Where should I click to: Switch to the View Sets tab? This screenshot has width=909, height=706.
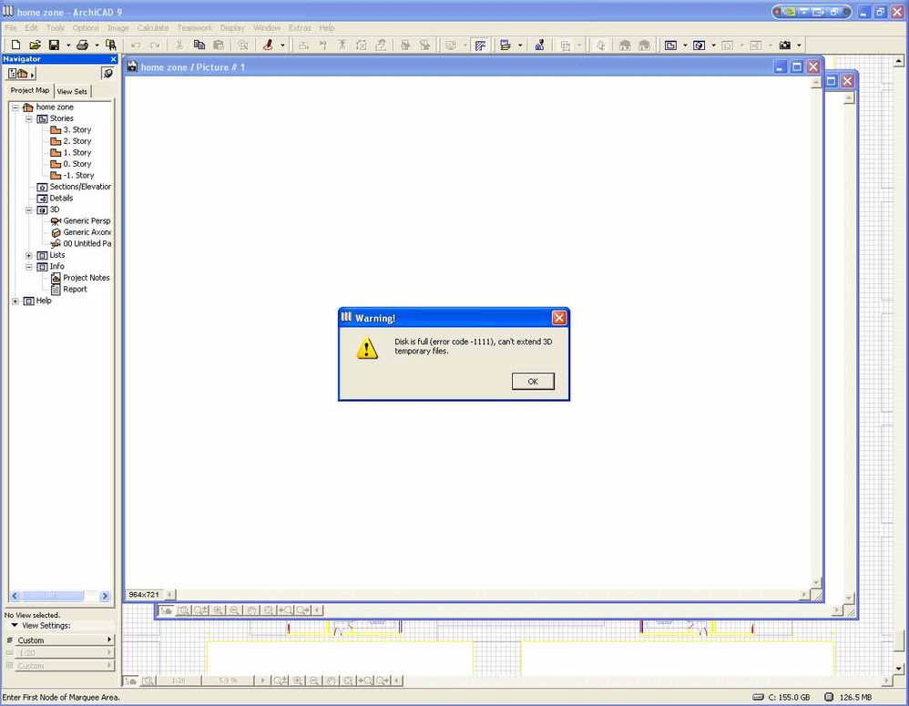tap(73, 92)
